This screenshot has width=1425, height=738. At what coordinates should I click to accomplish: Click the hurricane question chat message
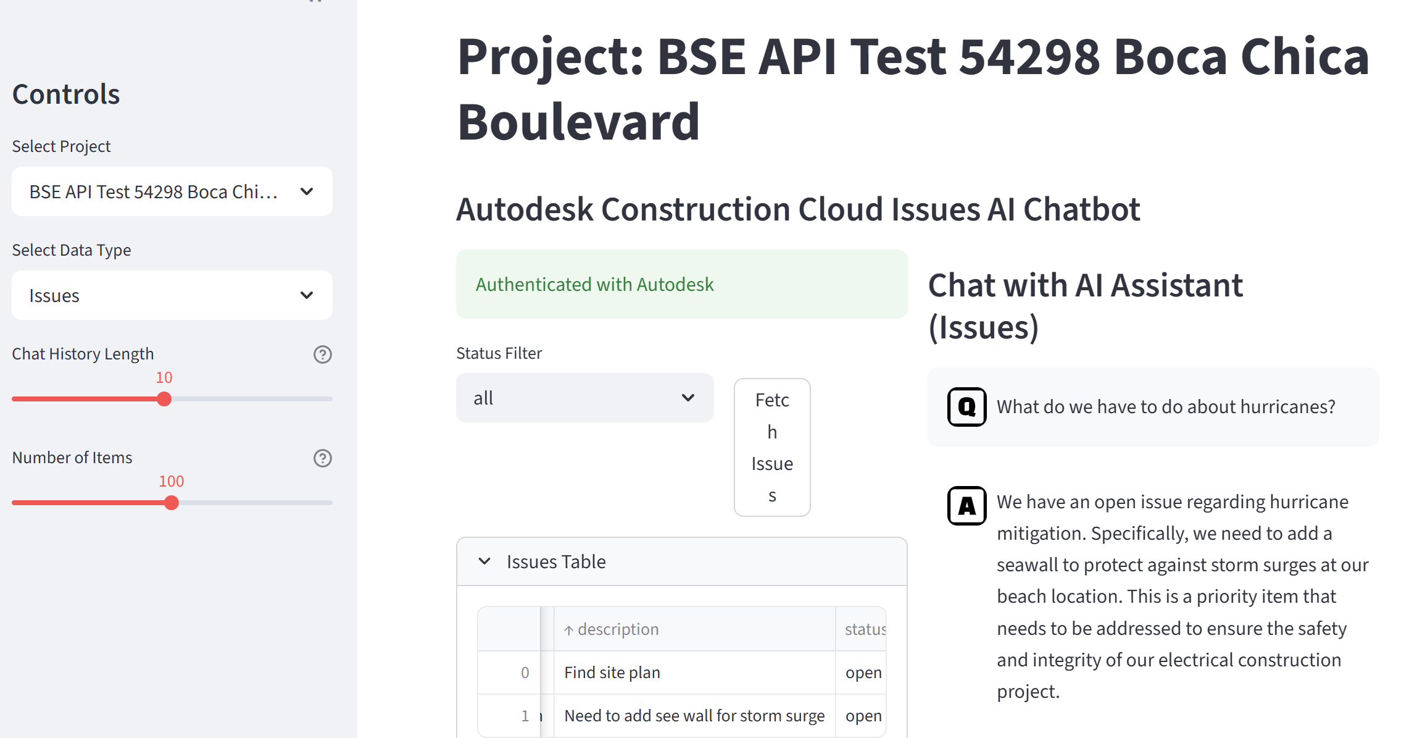click(x=1165, y=407)
